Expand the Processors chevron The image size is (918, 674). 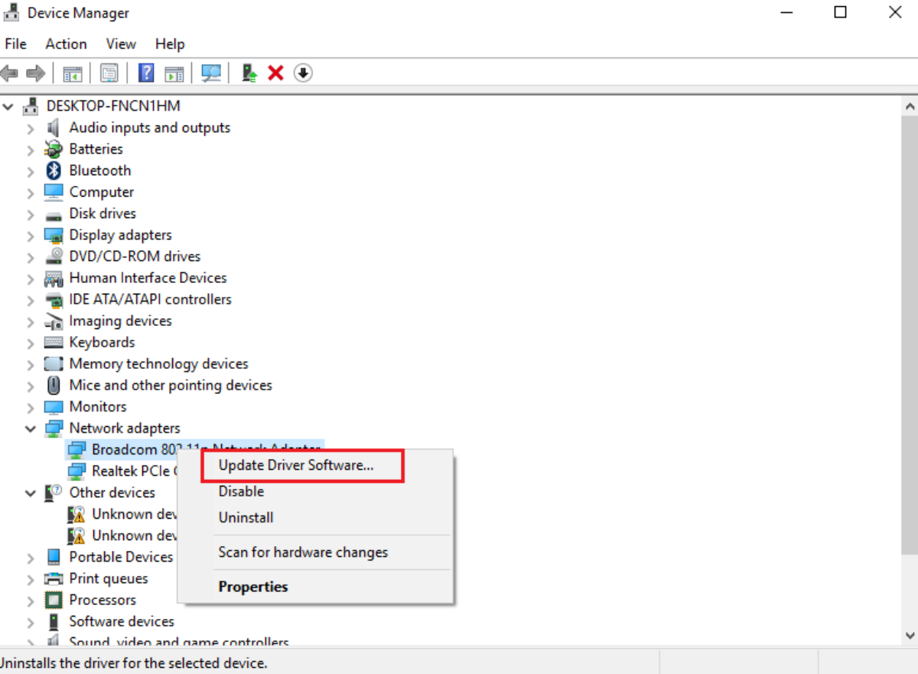(31, 600)
